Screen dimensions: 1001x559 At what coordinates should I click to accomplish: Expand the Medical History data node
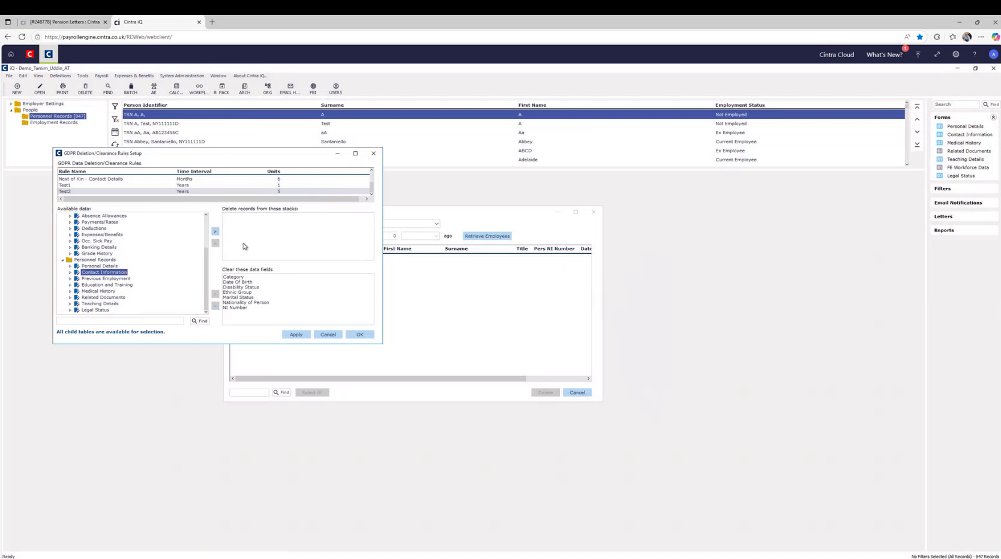pos(70,291)
